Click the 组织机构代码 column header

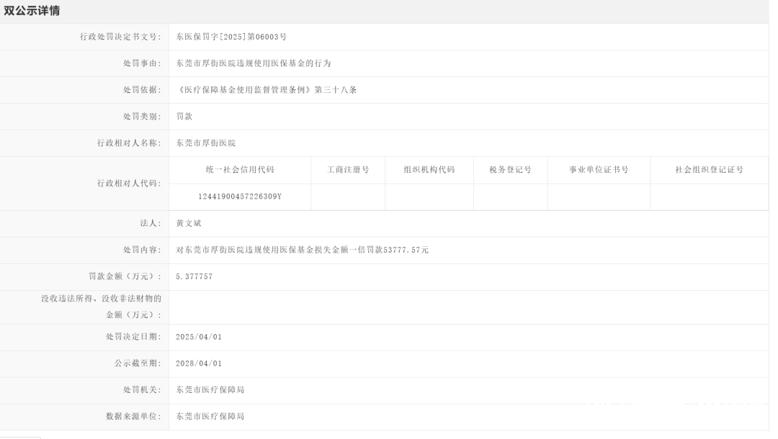429,170
